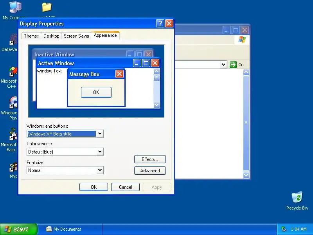Screen dimensions: 313x235
Task: Open the Windows and buttons dropdown
Action: click(x=100, y=134)
